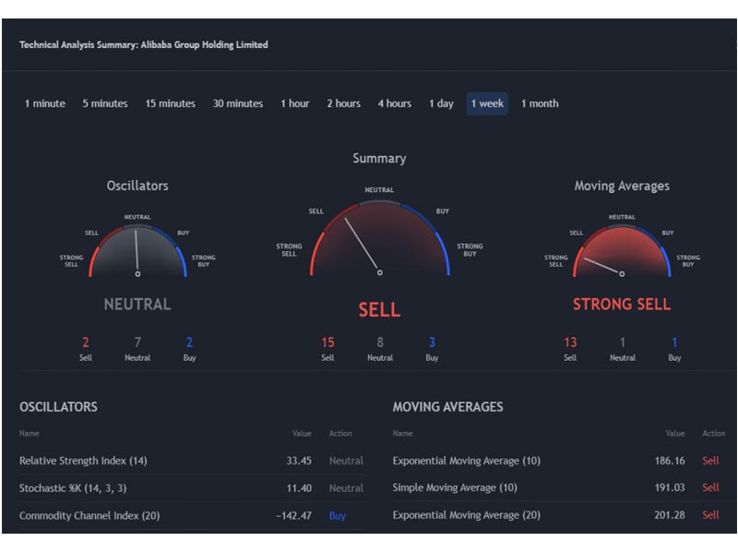
Task: Click Simple Moving Average (10) Sell action
Action: pyautogui.click(x=710, y=488)
